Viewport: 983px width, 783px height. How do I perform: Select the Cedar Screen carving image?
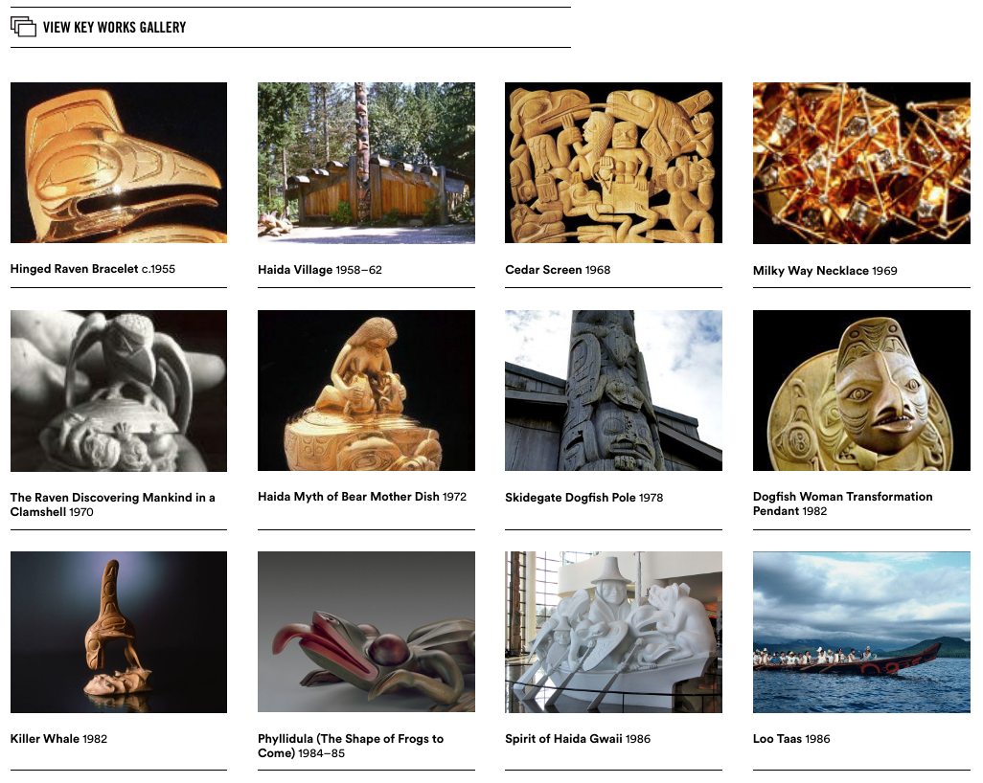click(613, 162)
